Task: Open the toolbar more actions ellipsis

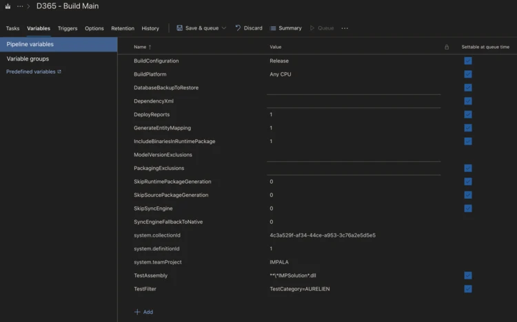Action: 345,28
